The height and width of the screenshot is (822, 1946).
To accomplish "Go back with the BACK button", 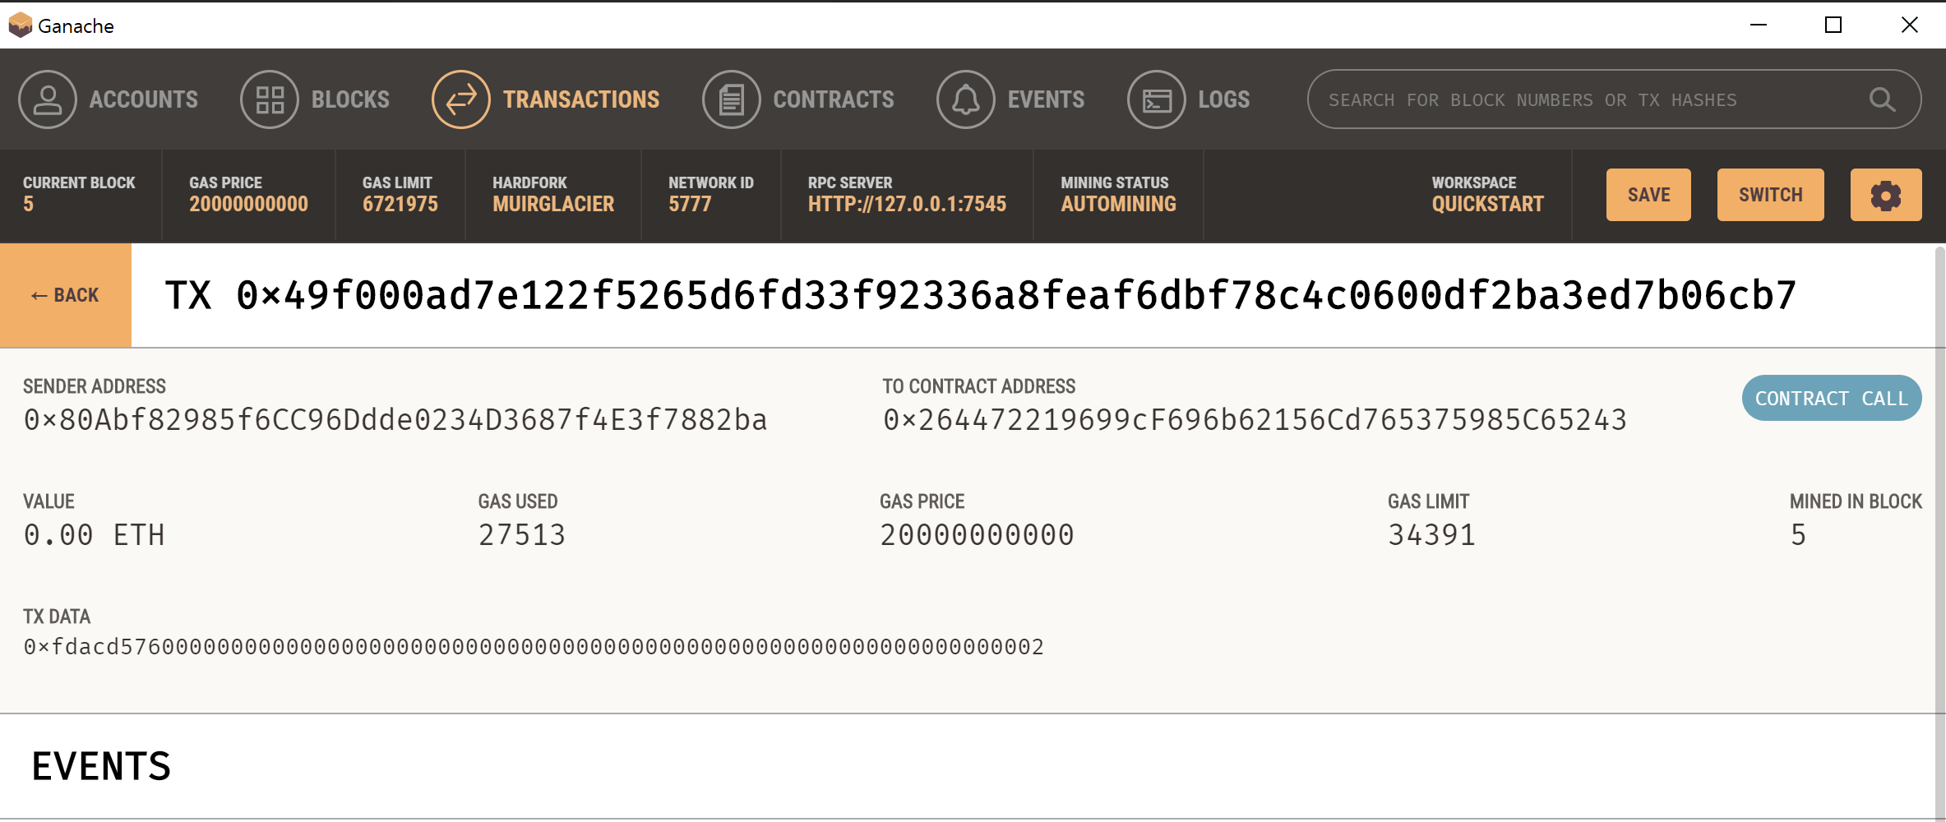I will [66, 295].
